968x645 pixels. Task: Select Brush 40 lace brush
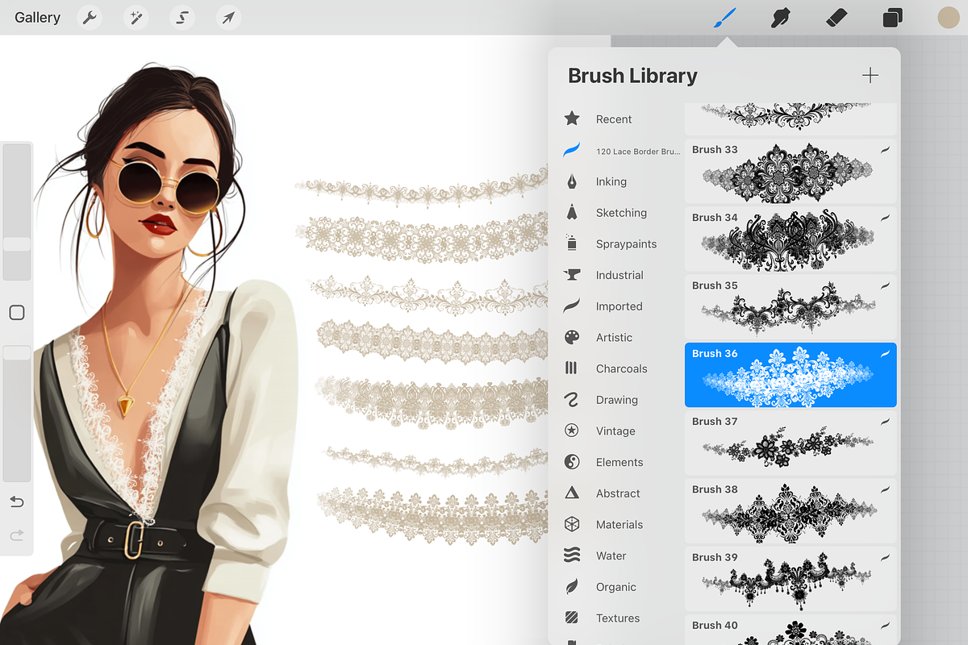(x=791, y=630)
